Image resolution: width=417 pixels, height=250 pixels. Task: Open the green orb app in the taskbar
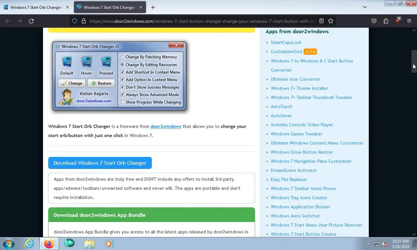[x=69, y=243]
